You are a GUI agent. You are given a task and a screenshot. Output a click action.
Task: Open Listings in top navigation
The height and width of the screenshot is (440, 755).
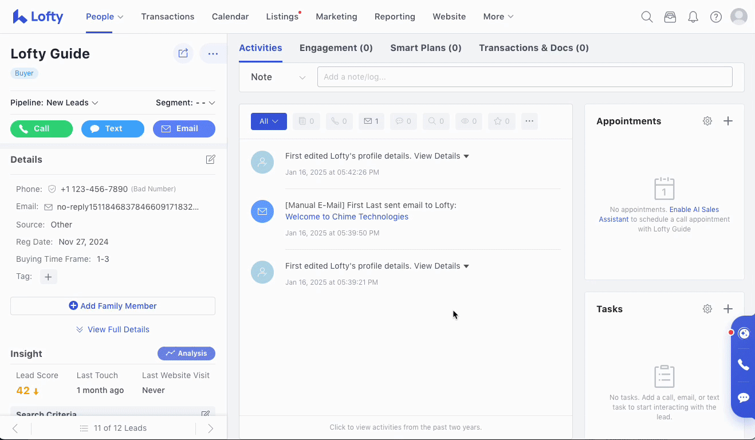(282, 17)
